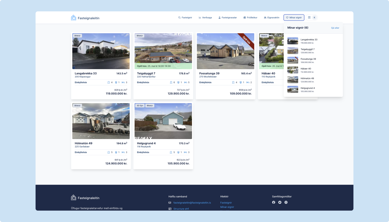
Task: Click the 3D Sýn badge on Helgugrund 4
Action: (140, 106)
